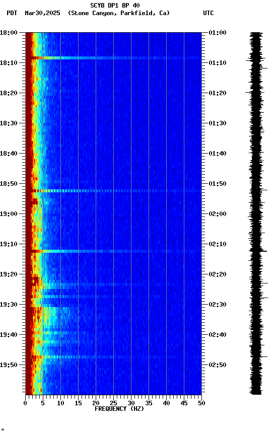Image resolution: width=278 pixels, height=435 pixels.
Task: Click the 02:50 UTC time label
Action: click(x=218, y=365)
